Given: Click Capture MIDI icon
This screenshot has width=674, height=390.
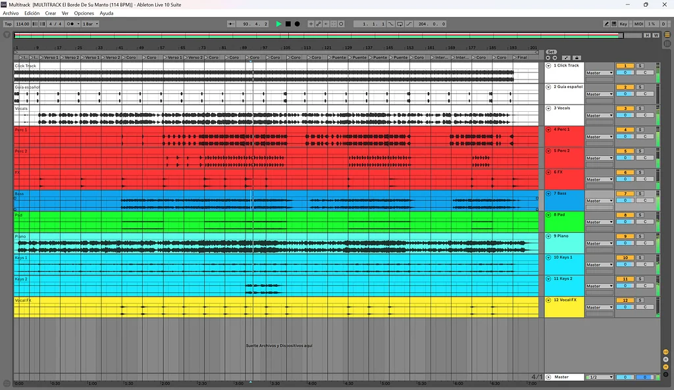Looking at the screenshot, I should click(x=334, y=24).
